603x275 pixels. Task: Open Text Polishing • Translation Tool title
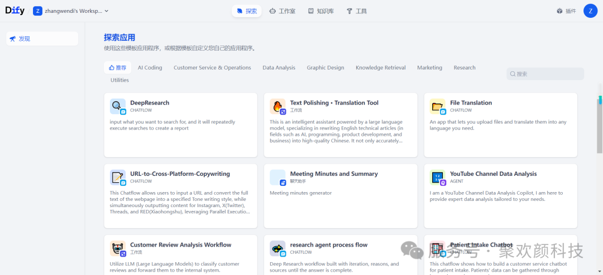point(334,103)
